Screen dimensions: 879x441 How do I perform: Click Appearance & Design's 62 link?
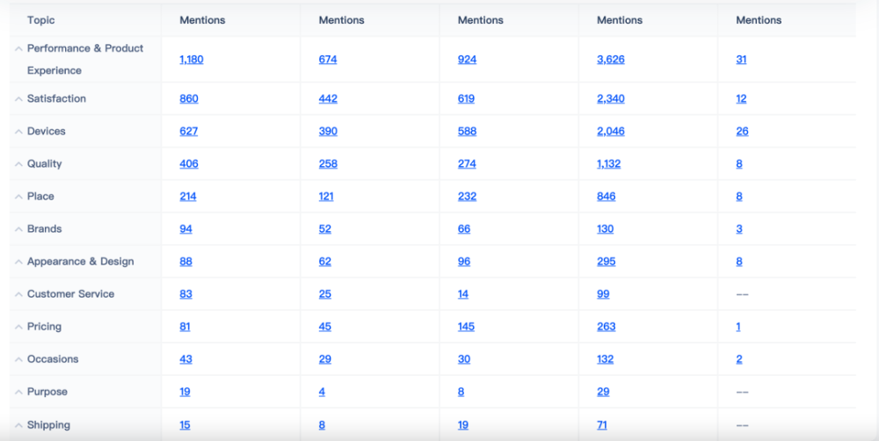coord(324,261)
